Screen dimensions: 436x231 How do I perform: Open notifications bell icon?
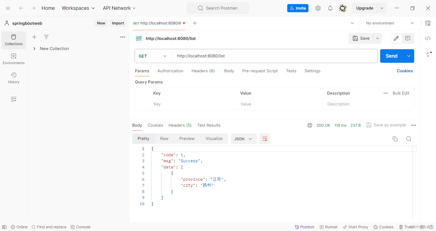[330, 8]
